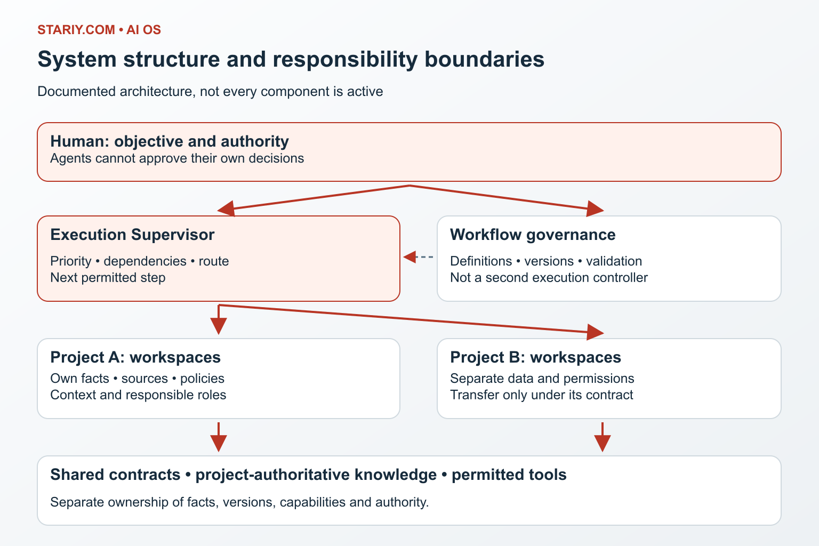Select the 'Project B: workspaces' heading
Screen dimensions: 819x546
coord(535,357)
